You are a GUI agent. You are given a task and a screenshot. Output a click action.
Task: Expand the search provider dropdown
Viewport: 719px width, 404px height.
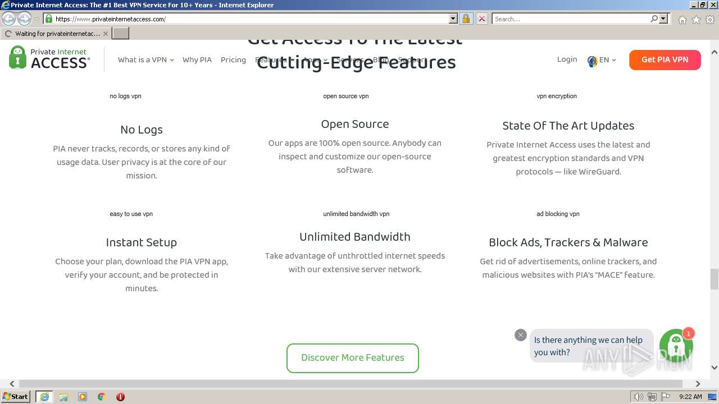click(x=663, y=19)
